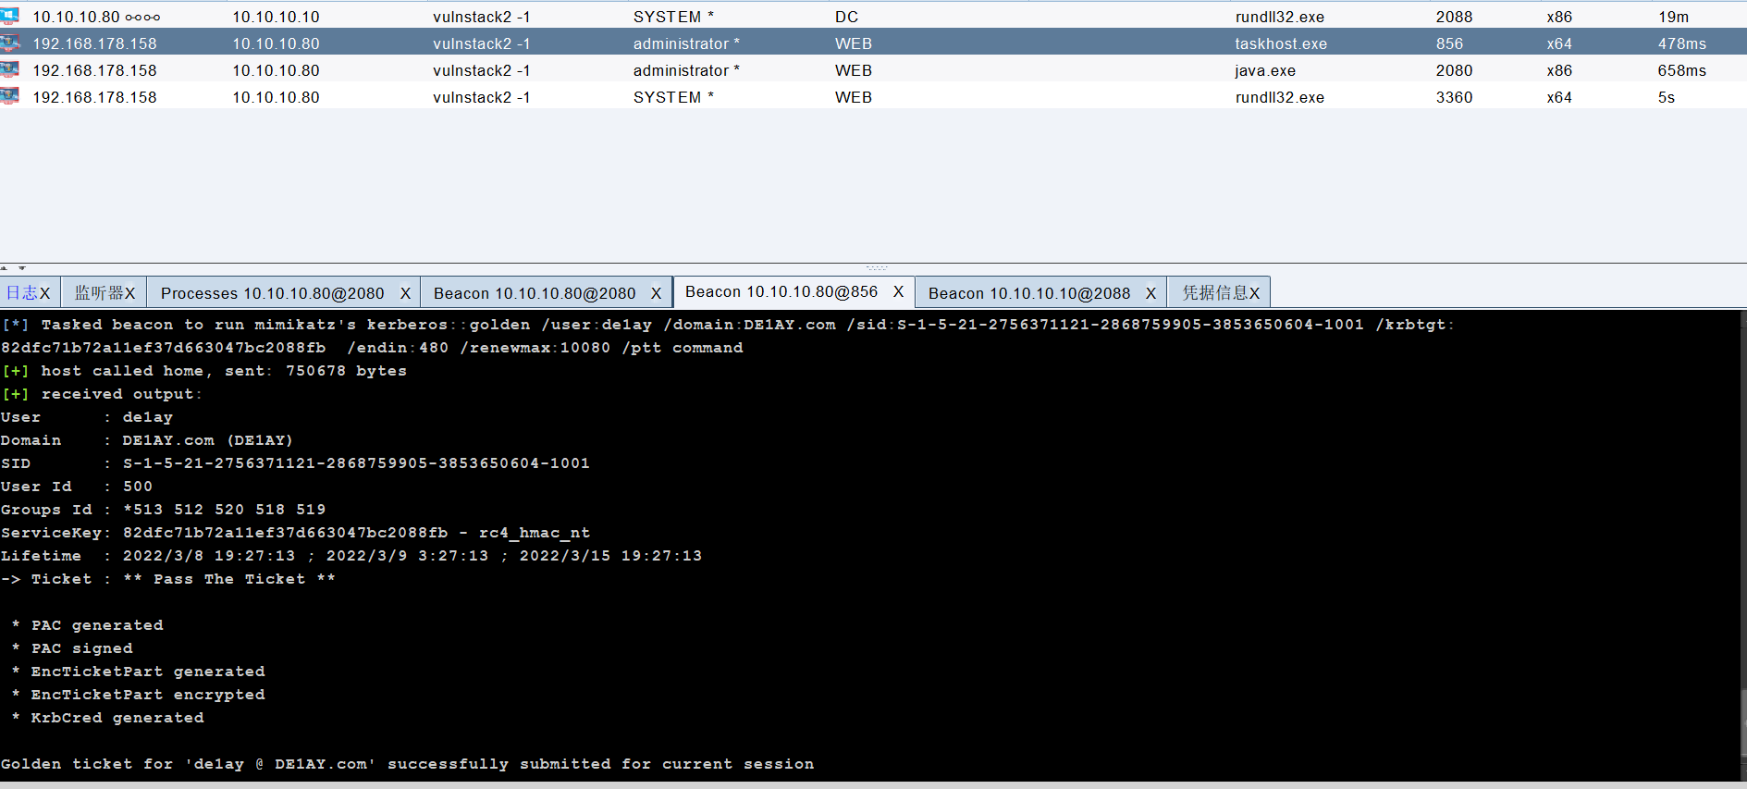
Task: Click the ServiceKey hash line in console
Action: click(295, 533)
